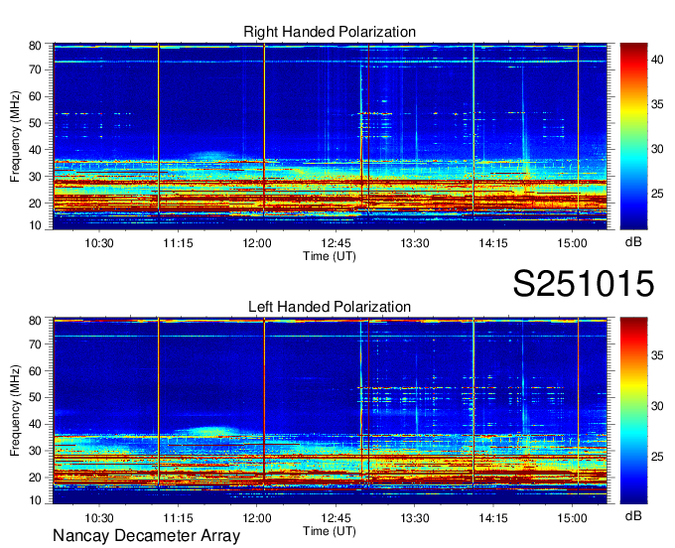Click the bottom plot's color scale bar
675x548 pixels.
[633, 410]
